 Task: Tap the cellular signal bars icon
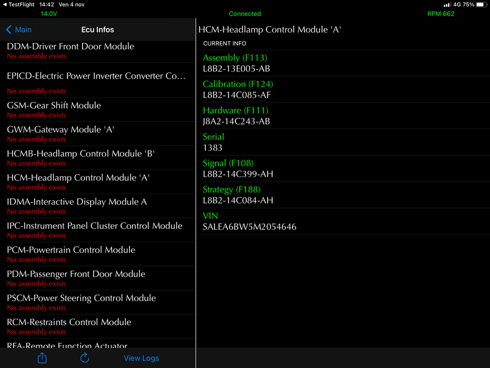click(x=447, y=5)
